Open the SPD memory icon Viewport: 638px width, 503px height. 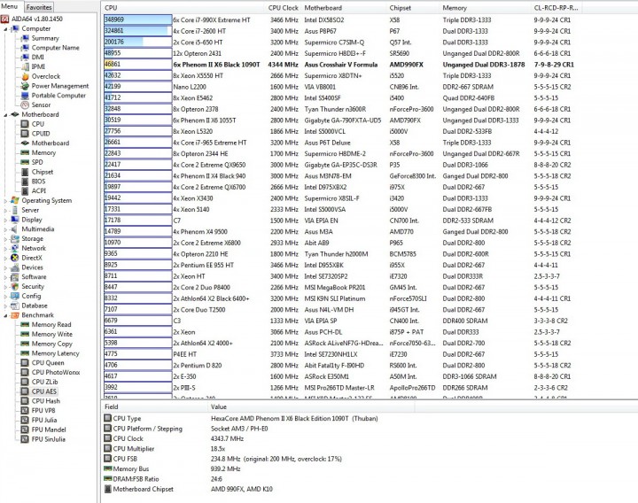tap(25, 162)
